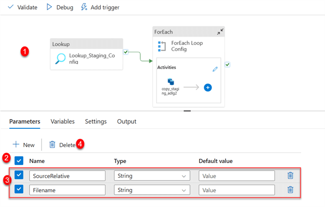Click the ForEach loop activity icon
Viewport: 325px width, 207px height.
[x=162, y=46]
